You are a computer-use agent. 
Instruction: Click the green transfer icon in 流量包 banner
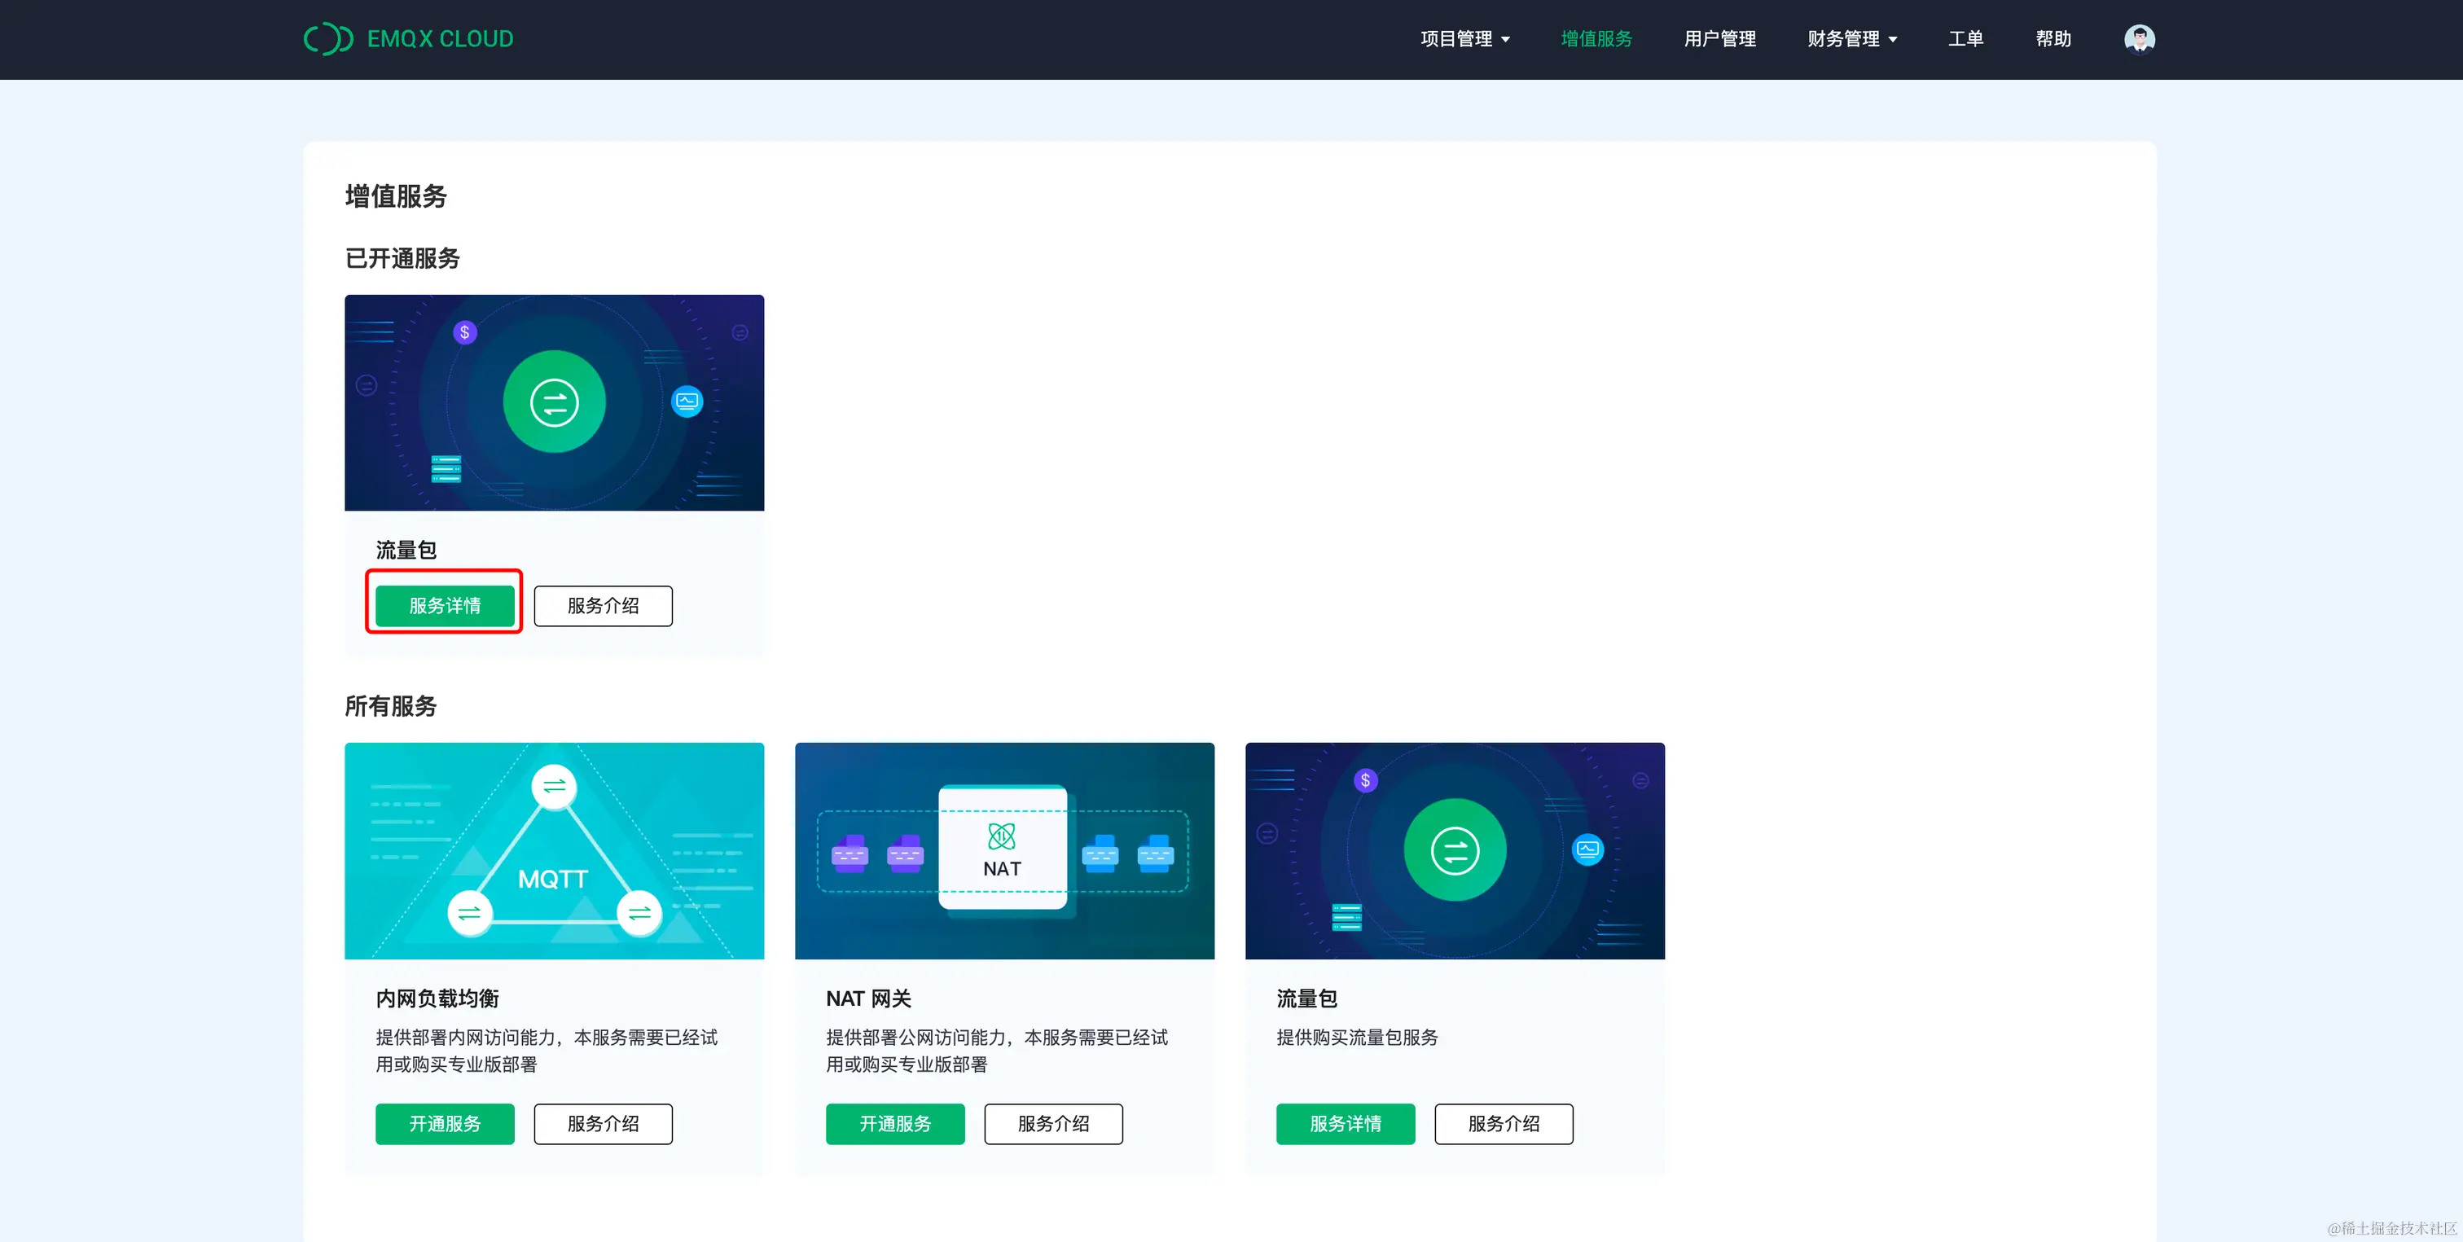tap(554, 402)
